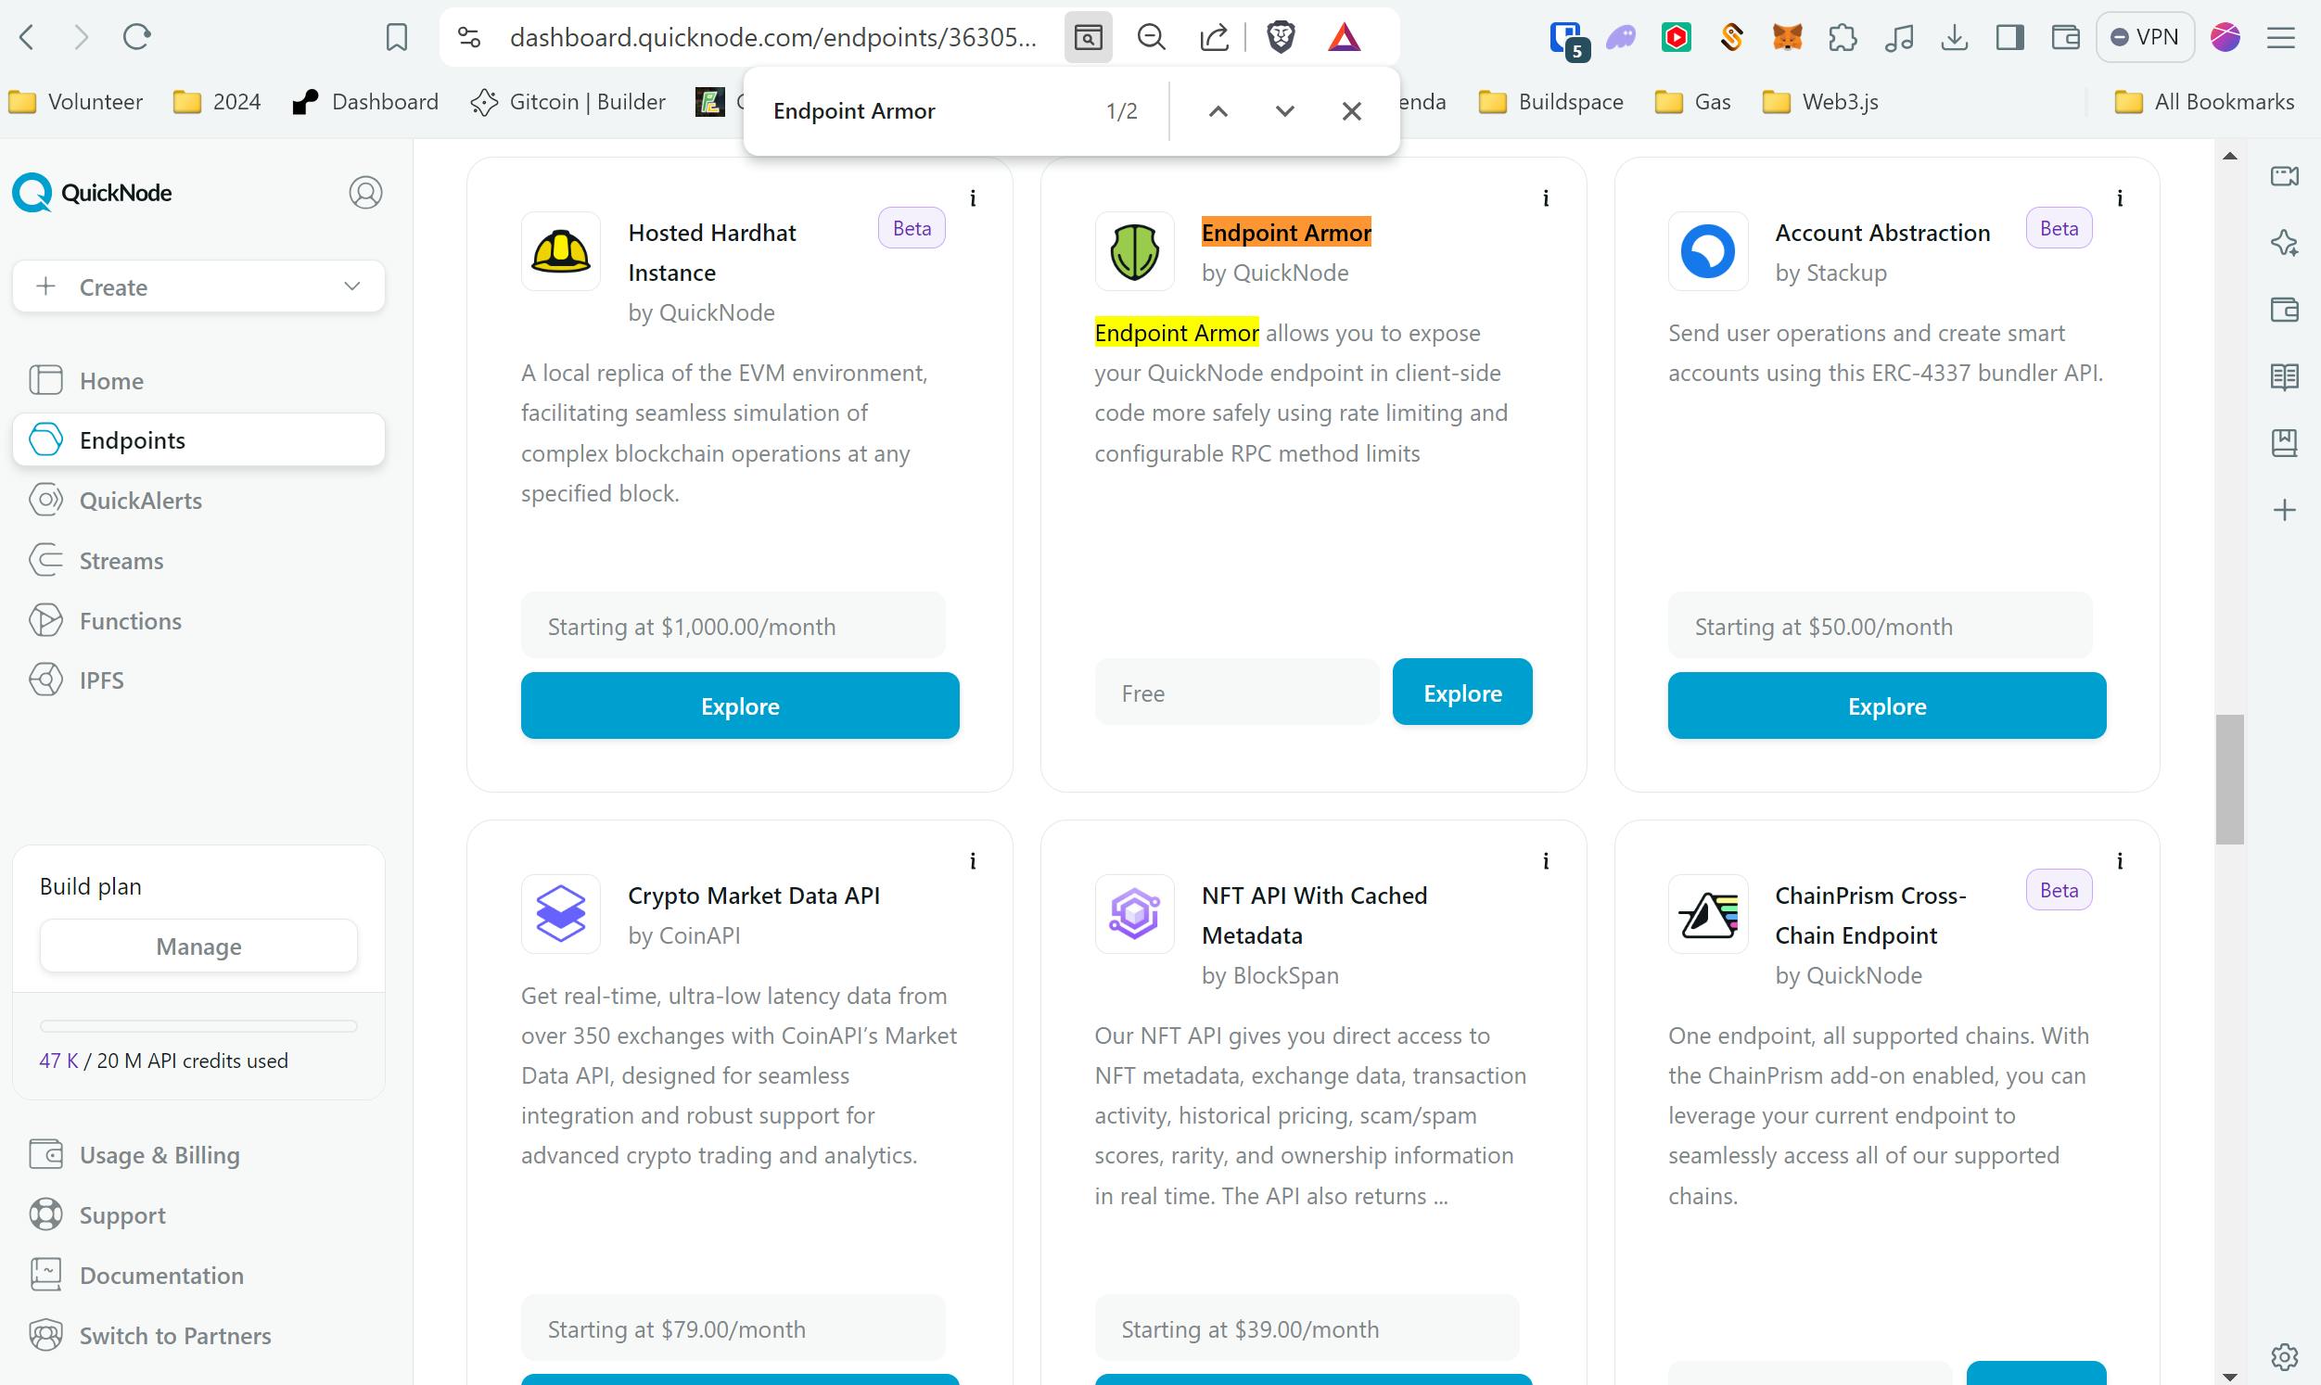Image resolution: width=2321 pixels, height=1385 pixels.
Task: Click the CoinAPI market data icon
Action: [x=560, y=913]
